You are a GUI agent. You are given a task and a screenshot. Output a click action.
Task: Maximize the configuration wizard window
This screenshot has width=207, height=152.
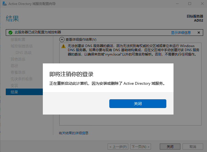pos(190,4)
